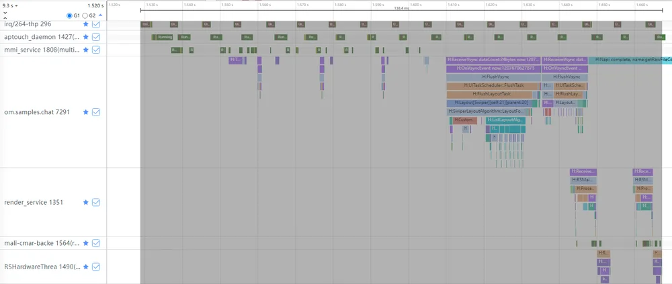Viewport: 672px width, 284px height.
Task: Toggle the star for mmi_service 1808
Action: 86,50
